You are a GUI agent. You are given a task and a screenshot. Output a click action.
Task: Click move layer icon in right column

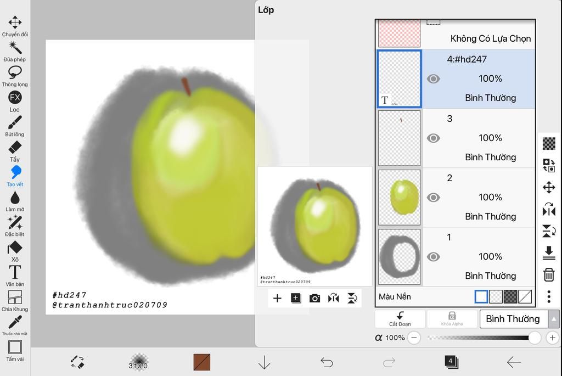tap(549, 188)
